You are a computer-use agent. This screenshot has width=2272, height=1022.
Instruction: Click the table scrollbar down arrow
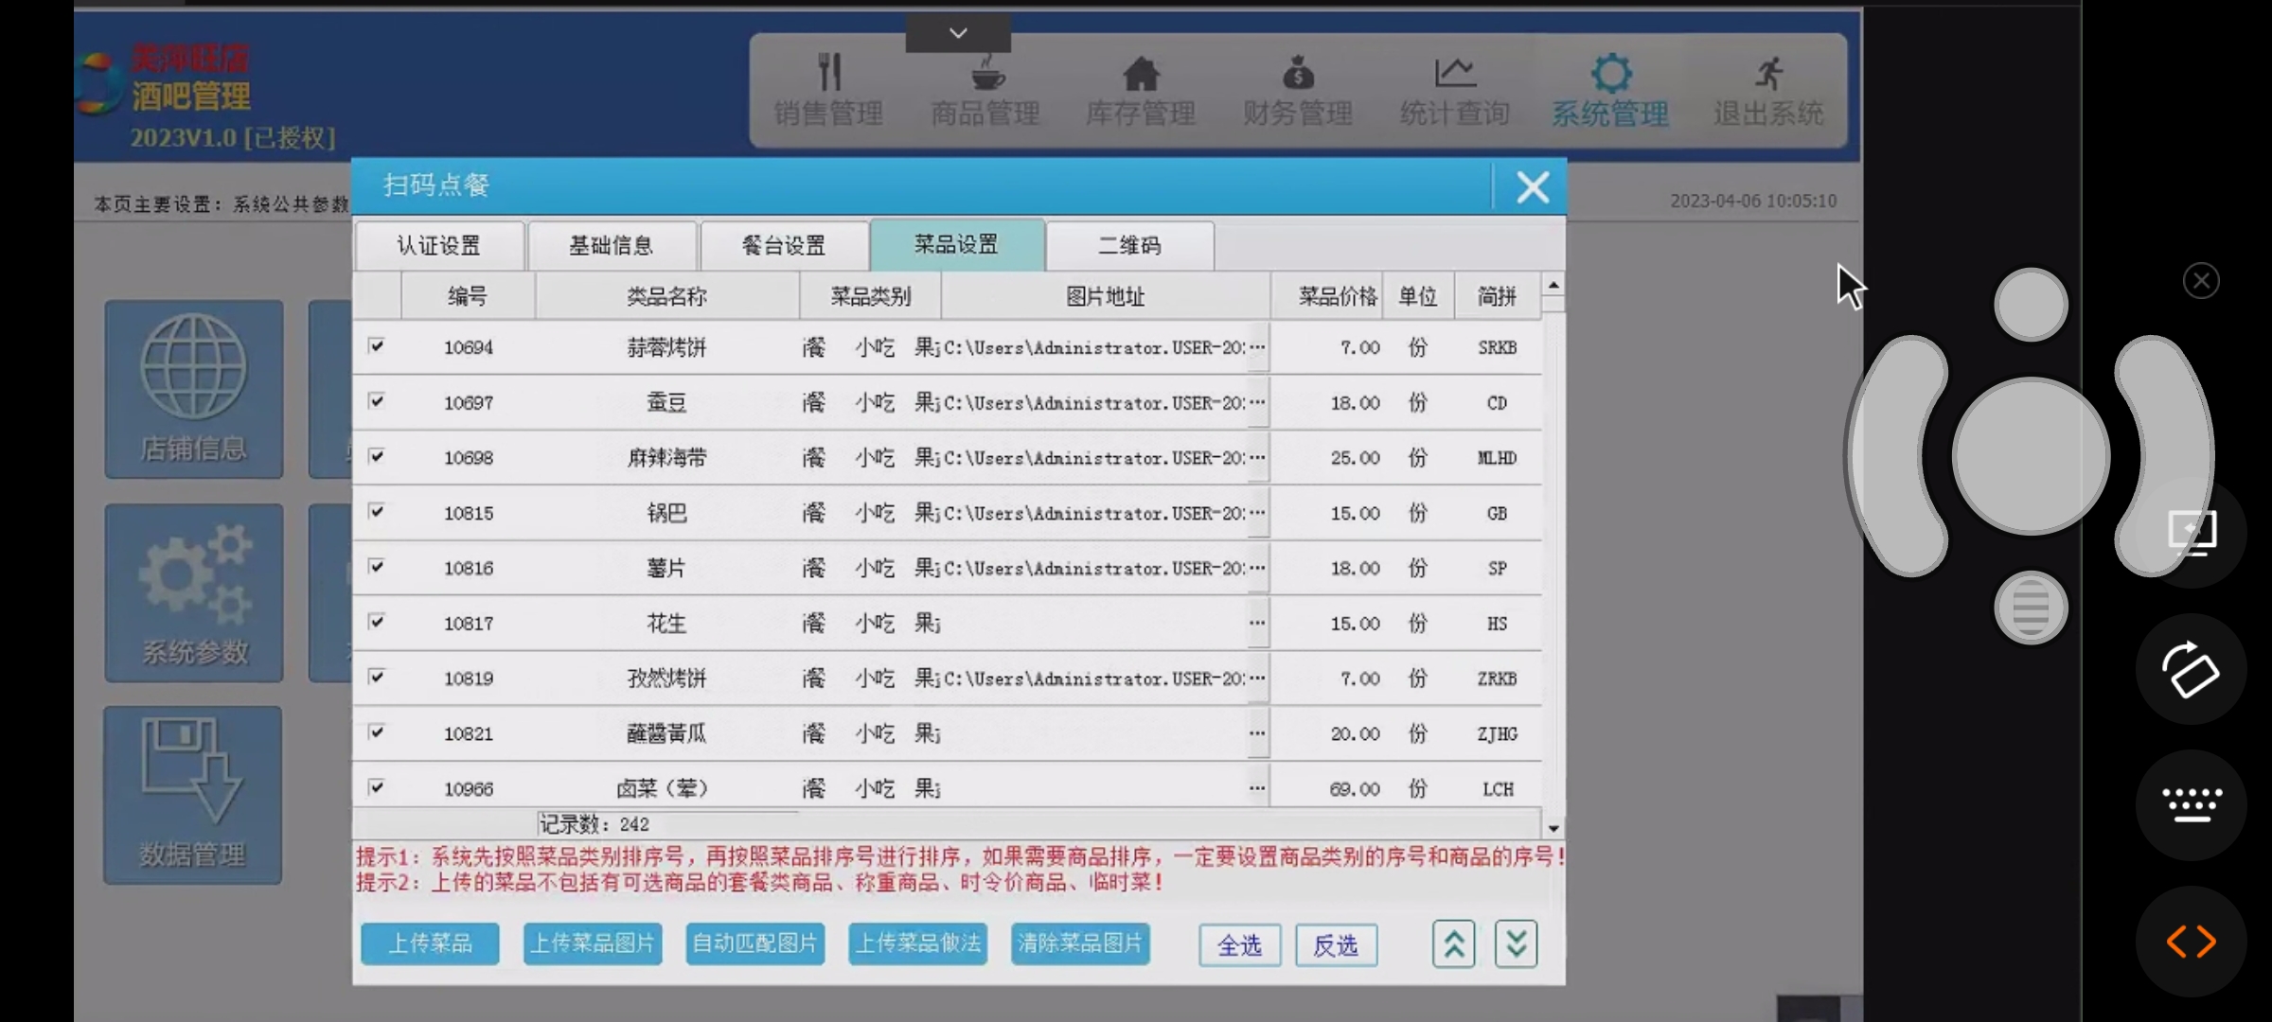click(1553, 828)
